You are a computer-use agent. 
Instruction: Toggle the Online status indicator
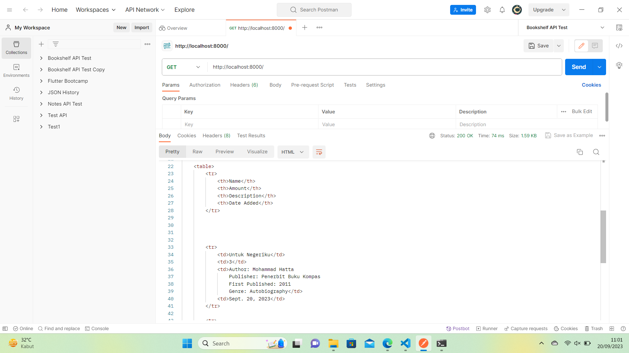pyautogui.click(x=23, y=328)
